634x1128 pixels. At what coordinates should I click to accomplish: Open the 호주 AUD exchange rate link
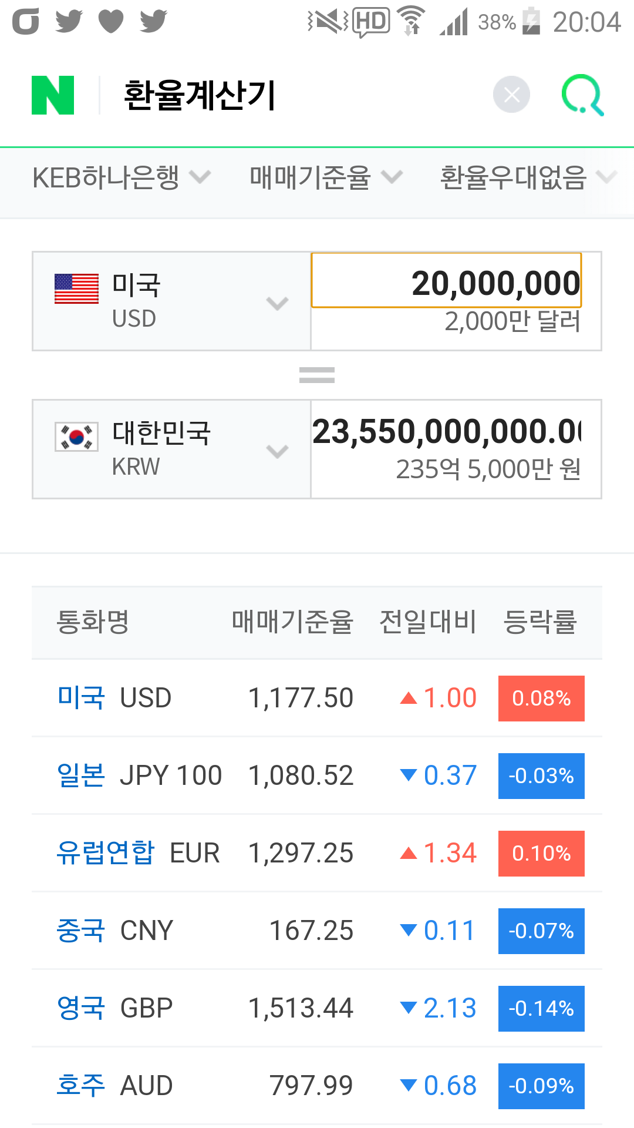click(x=81, y=1086)
